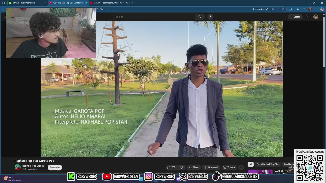The image size is (326, 183).
Task: Dislike the video
Action: tap(181, 167)
